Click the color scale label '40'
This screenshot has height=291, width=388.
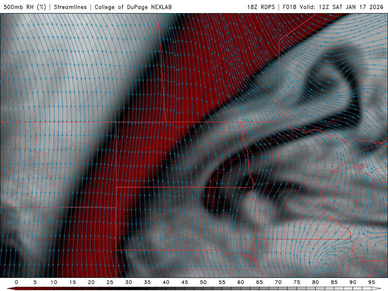166,282
